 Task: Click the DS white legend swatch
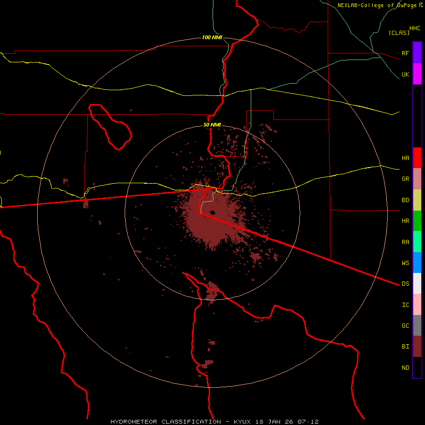point(417,283)
